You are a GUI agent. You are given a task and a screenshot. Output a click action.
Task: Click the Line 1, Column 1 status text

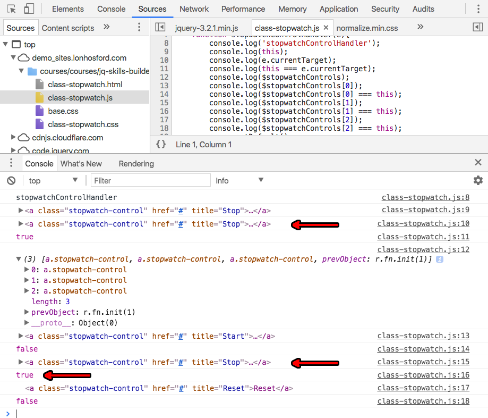pyautogui.click(x=203, y=145)
